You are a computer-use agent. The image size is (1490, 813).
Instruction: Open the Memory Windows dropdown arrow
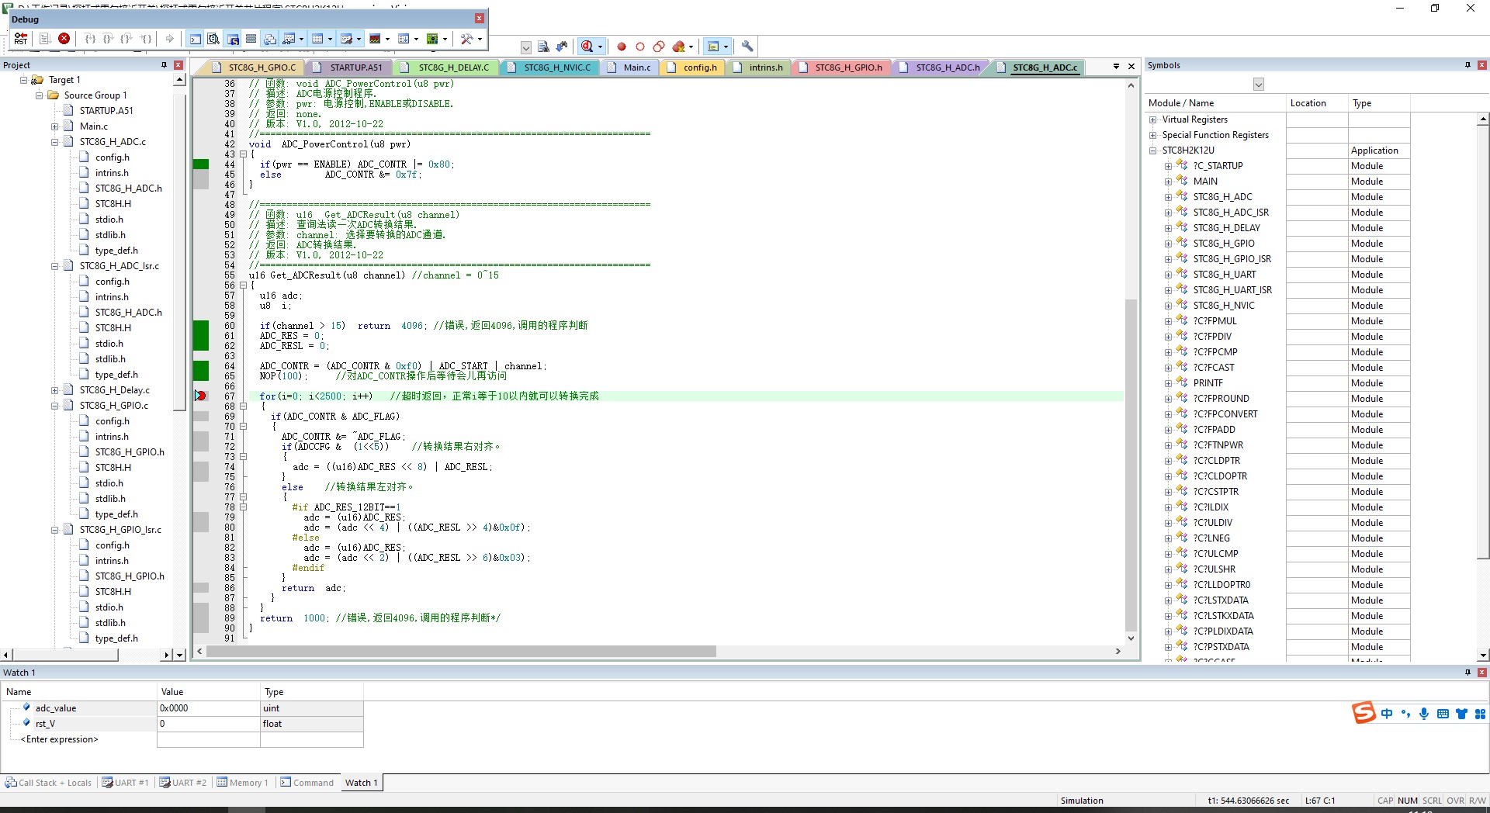coord(330,39)
